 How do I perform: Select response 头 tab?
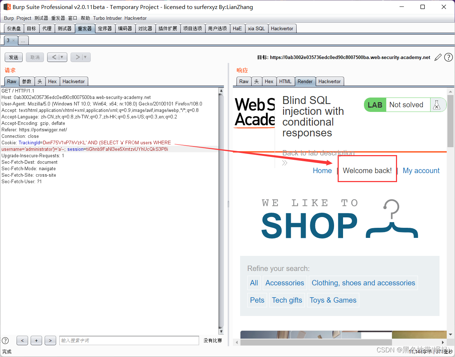pyautogui.click(x=257, y=81)
